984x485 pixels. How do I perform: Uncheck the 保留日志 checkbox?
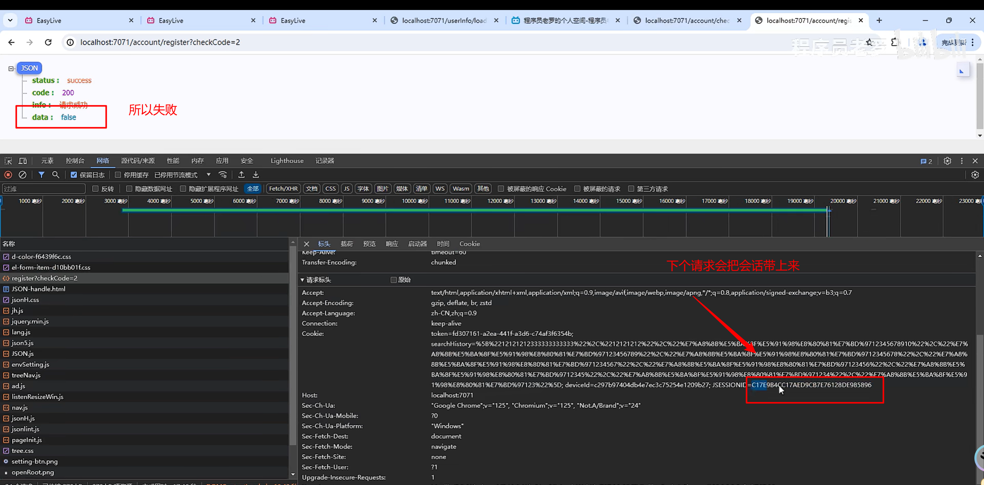point(74,175)
